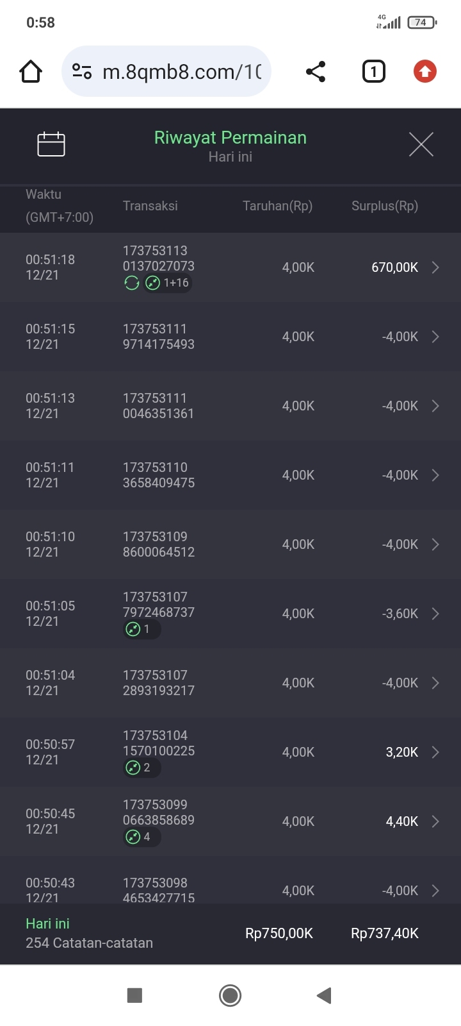Tap the free spin badge 1+16
Viewport: 461px width, 1026px height.
[x=168, y=283]
